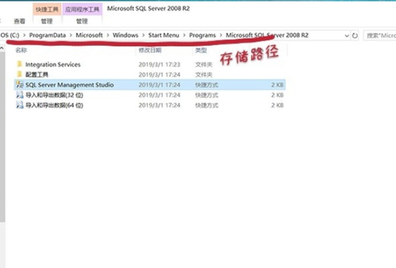Expand the chevron after OS (C:)
Viewport: 396px width, 268px height.
click(24, 36)
